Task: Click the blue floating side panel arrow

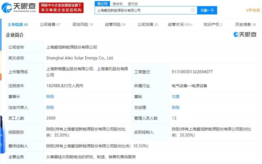Action: click(x=1, y=145)
